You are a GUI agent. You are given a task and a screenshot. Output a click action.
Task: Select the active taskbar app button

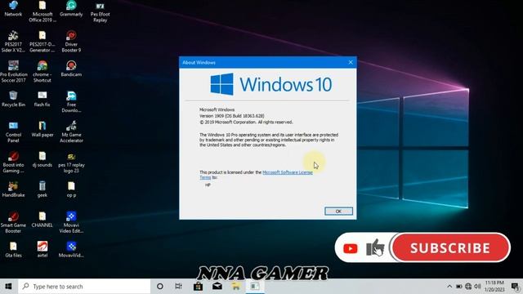click(255, 287)
